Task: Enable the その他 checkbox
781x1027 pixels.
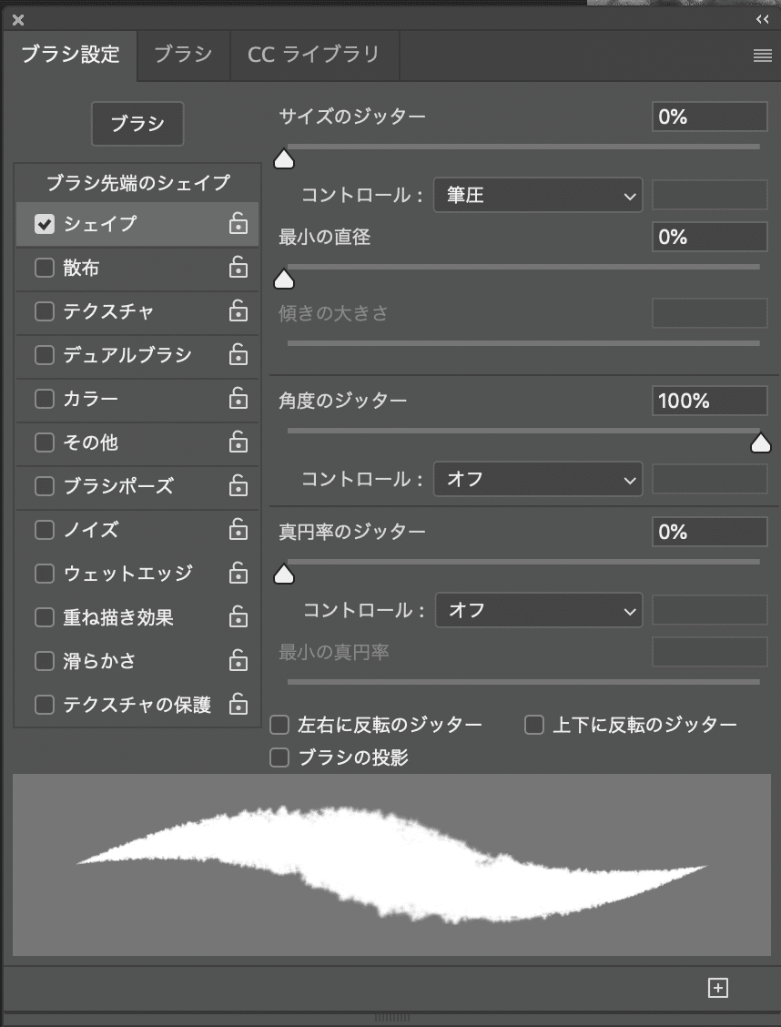Action: click(45, 442)
